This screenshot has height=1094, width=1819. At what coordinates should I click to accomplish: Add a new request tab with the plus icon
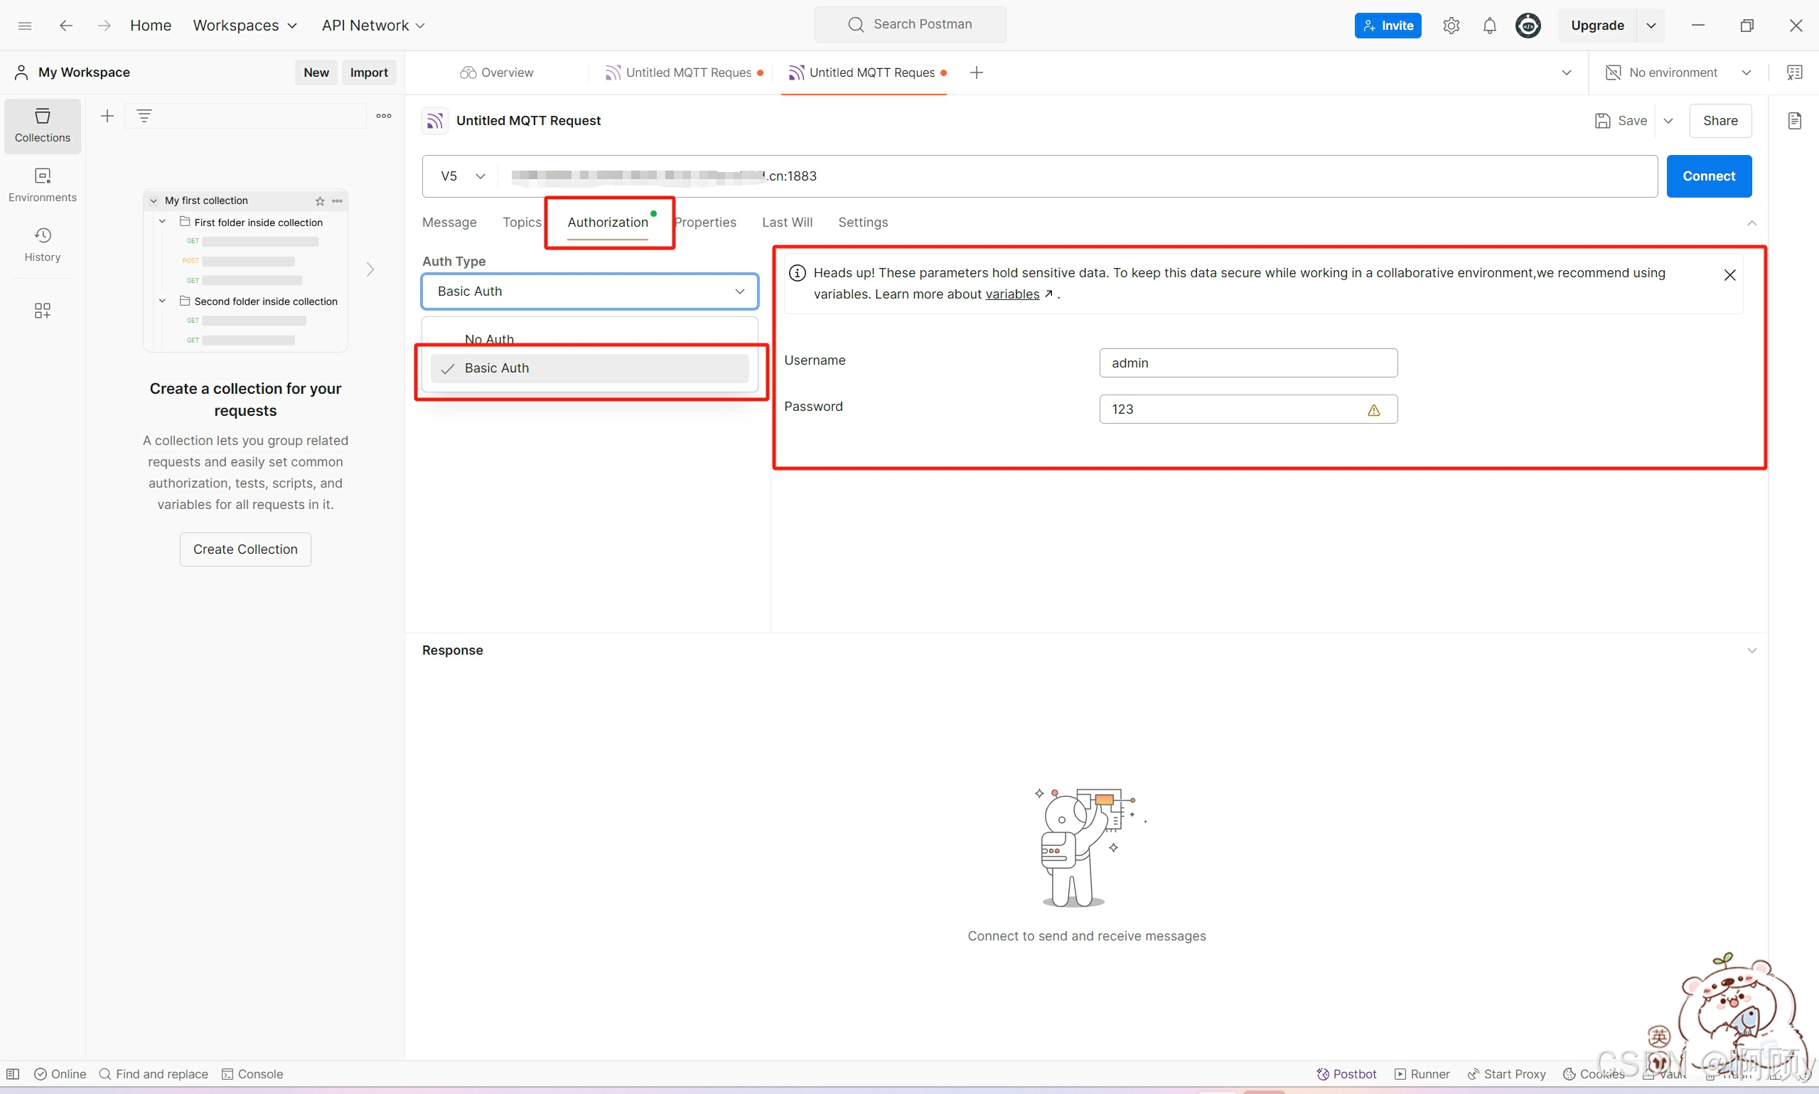(976, 73)
